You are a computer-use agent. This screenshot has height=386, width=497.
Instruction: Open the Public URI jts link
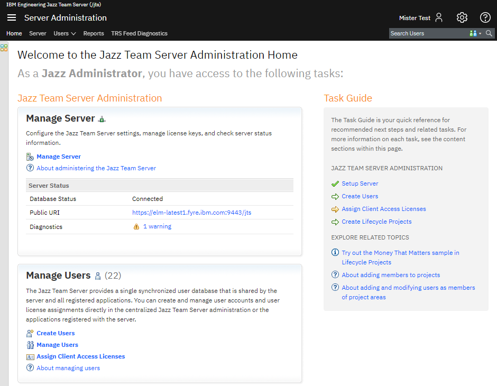coord(191,213)
